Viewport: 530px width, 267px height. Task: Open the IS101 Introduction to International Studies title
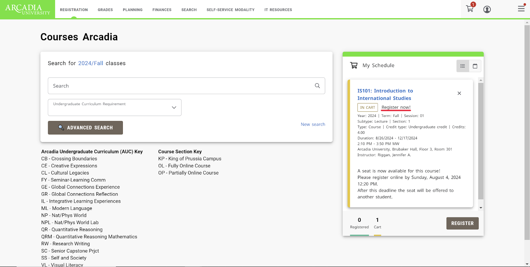385,95
